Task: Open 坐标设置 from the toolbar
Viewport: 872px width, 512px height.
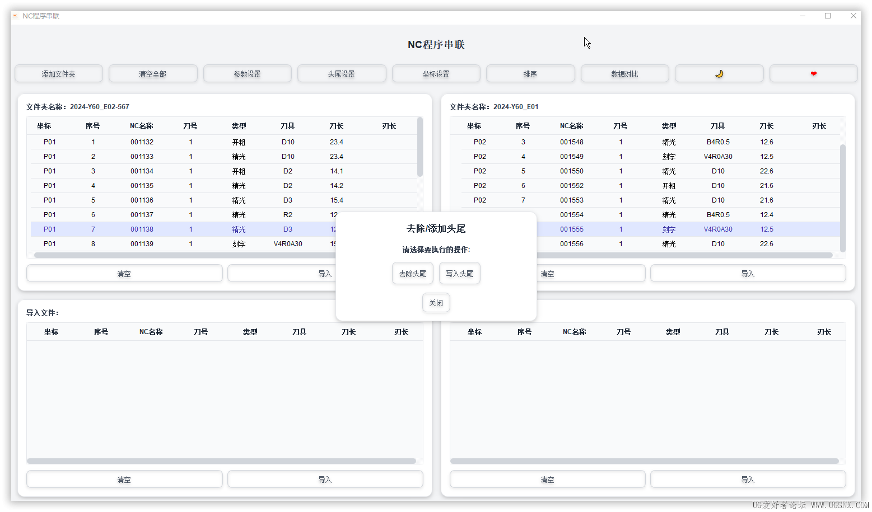Action: coord(436,73)
